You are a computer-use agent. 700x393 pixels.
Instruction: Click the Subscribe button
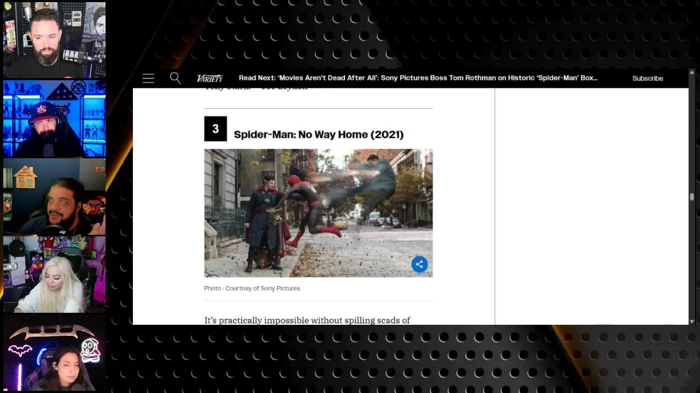coord(647,78)
